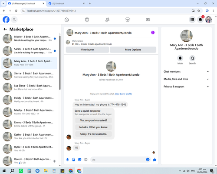Open Sarah's conversation in the list
Viewport: 217px width, 174px height.
(x=30, y=51)
